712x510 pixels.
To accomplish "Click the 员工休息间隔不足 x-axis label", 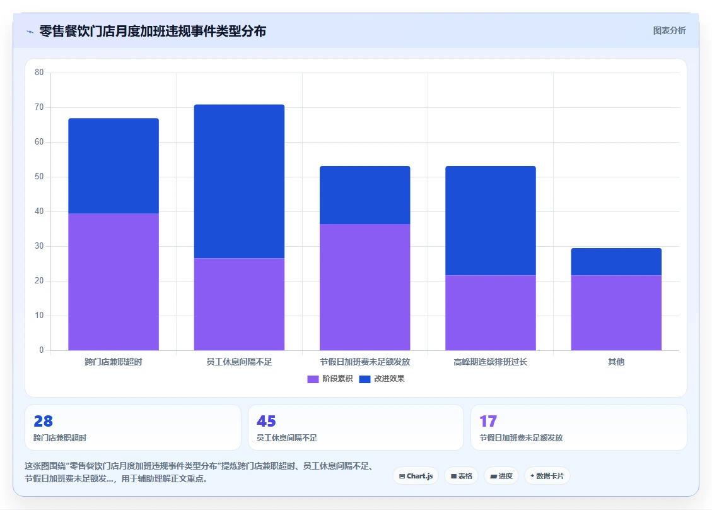I will tap(239, 362).
